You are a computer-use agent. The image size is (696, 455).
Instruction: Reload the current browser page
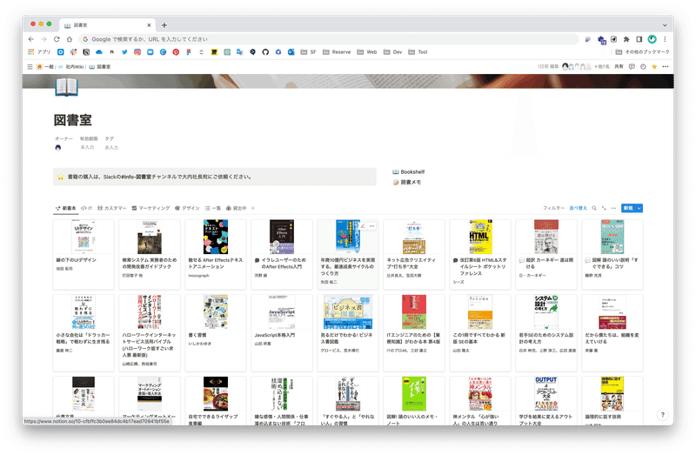(x=57, y=39)
